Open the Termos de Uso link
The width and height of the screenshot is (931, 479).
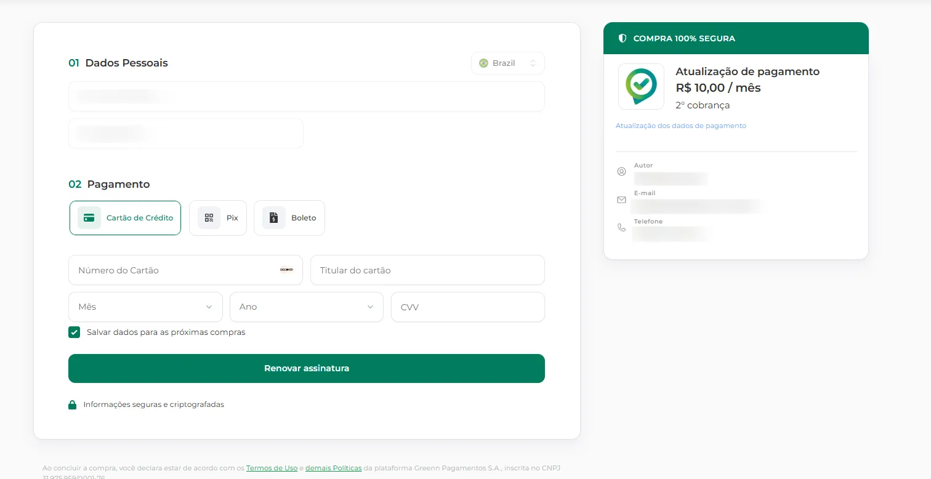[x=272, y=468]
